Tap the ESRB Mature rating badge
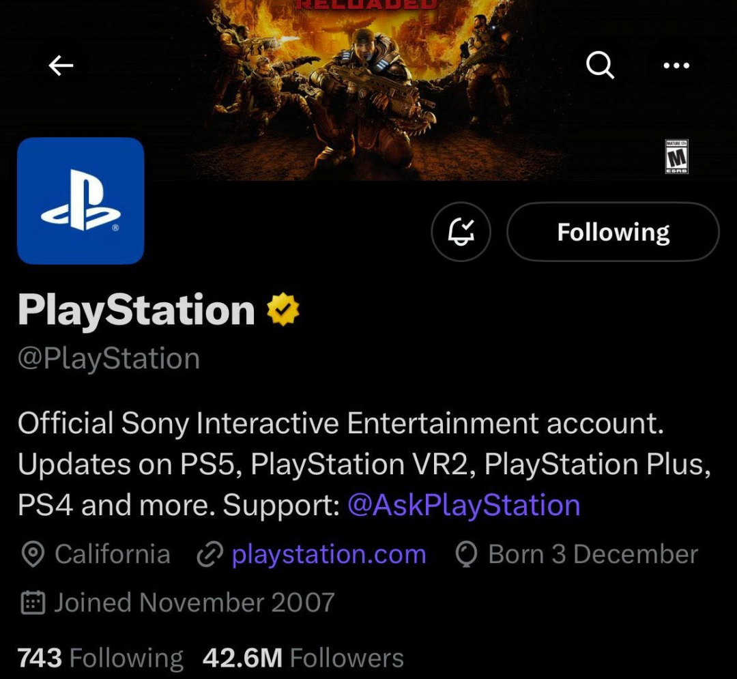 tap(676, 156)
